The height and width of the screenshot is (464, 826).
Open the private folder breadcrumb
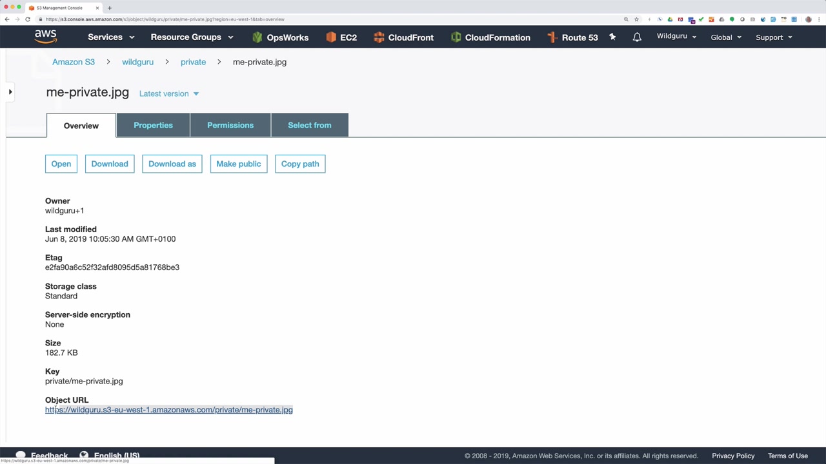point(193,62)
